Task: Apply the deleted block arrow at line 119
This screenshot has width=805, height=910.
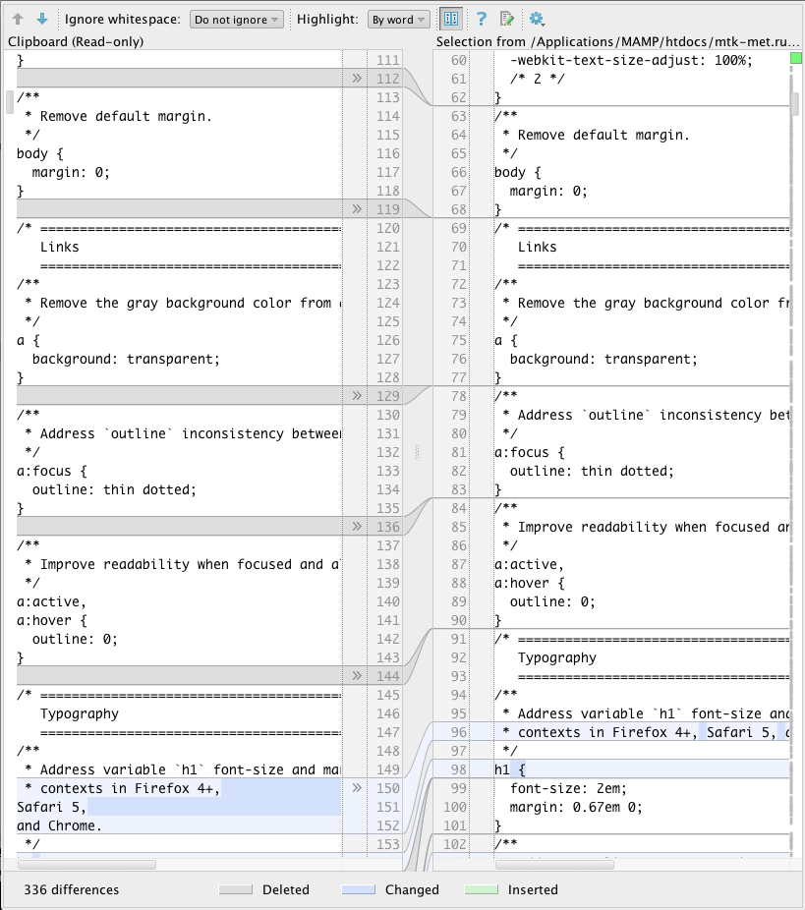Action: coord(357,209)
